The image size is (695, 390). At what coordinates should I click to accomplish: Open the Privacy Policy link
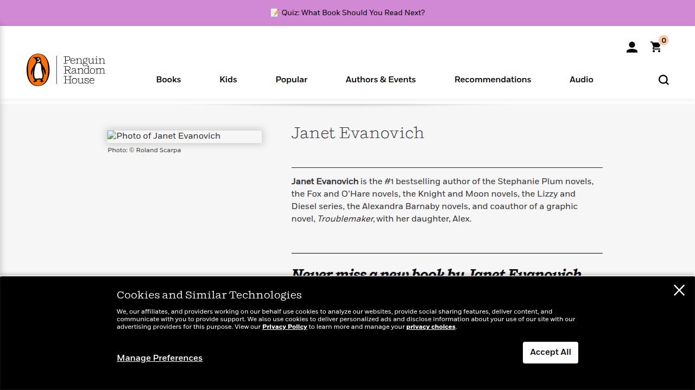click(x=285, y=327)
